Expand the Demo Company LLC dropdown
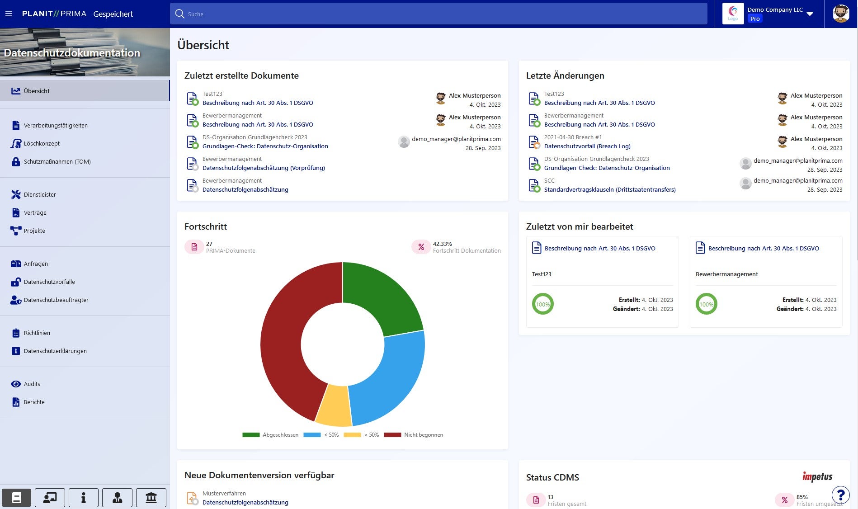This screenshot has height=509, width=858. click(810, 14)
